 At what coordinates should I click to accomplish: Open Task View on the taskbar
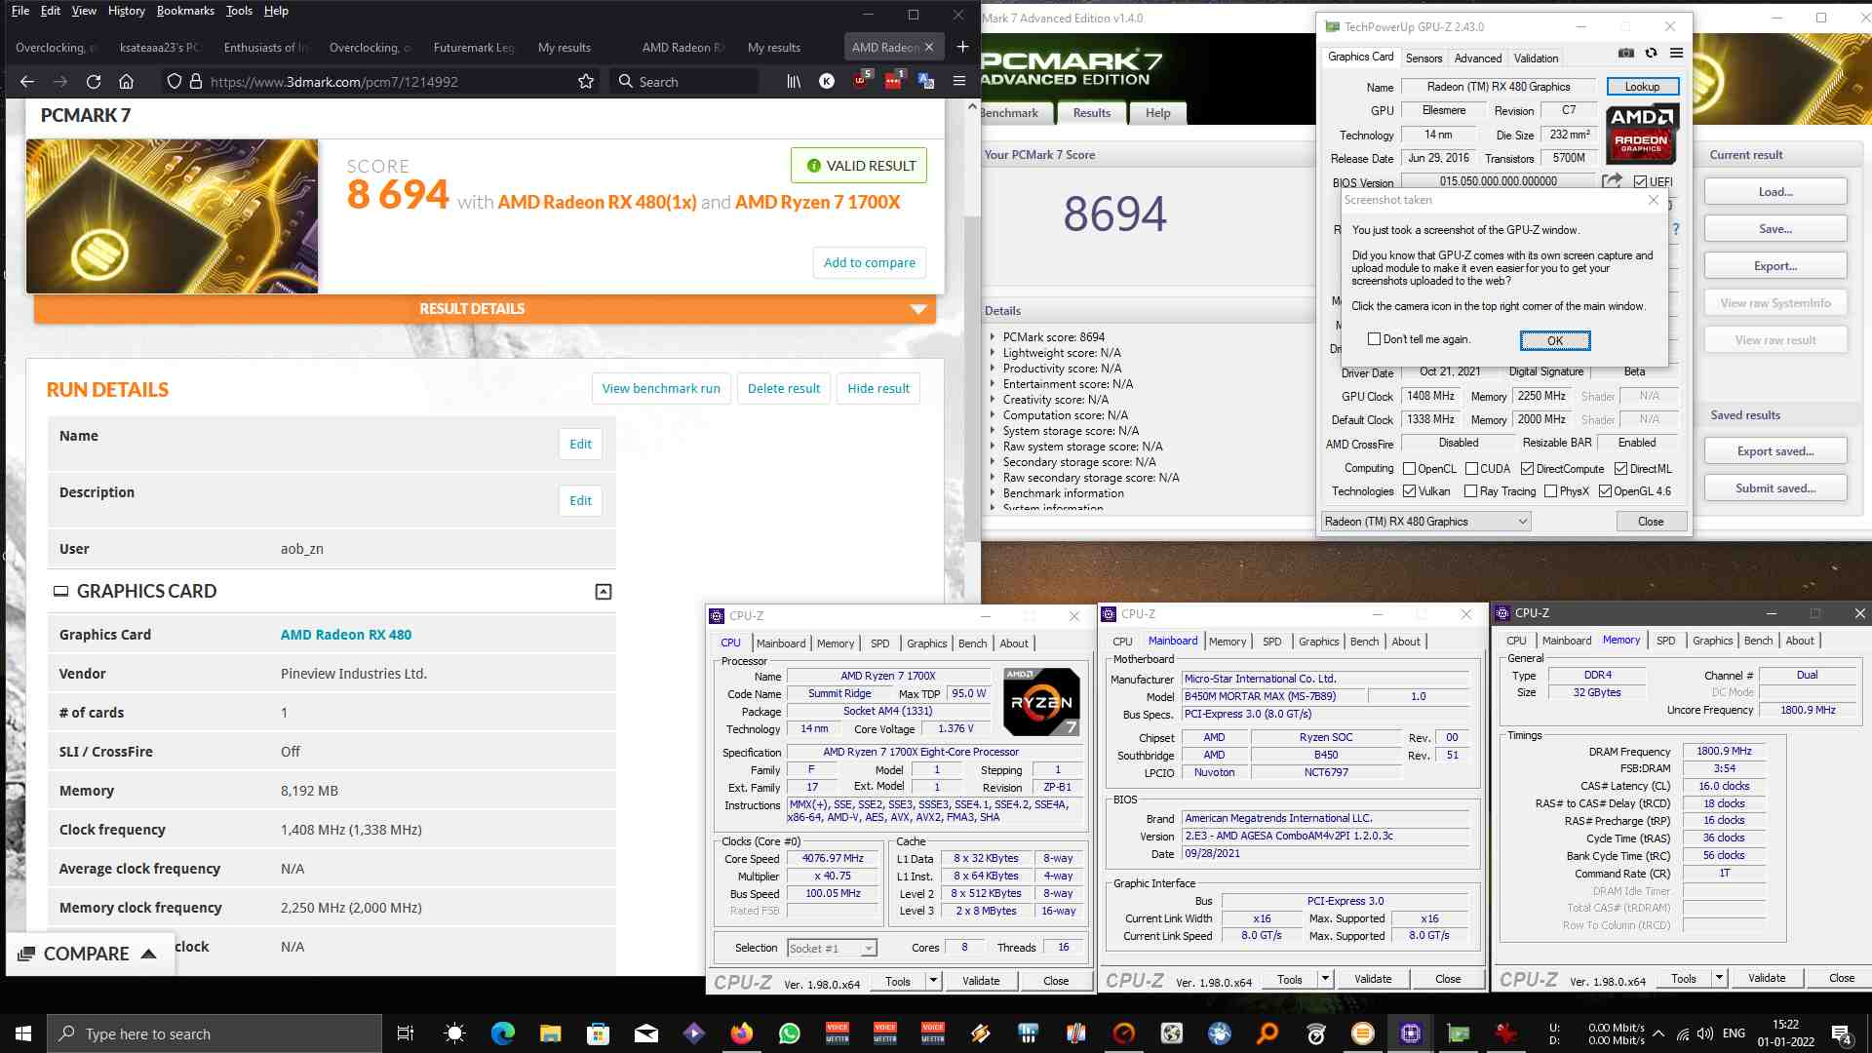click(406, 1033)
